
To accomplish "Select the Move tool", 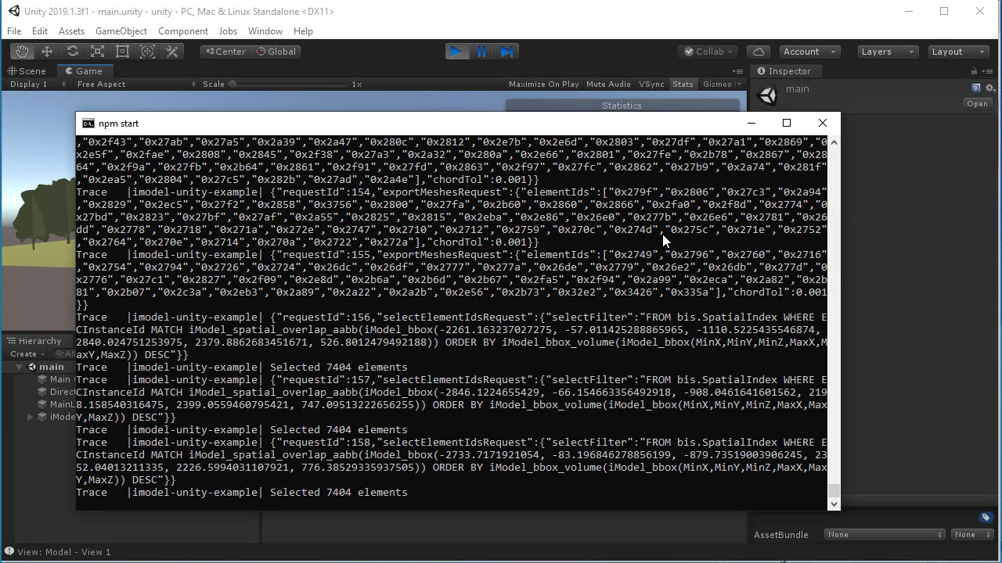I will pyautogui.click(x=47, y=52).
